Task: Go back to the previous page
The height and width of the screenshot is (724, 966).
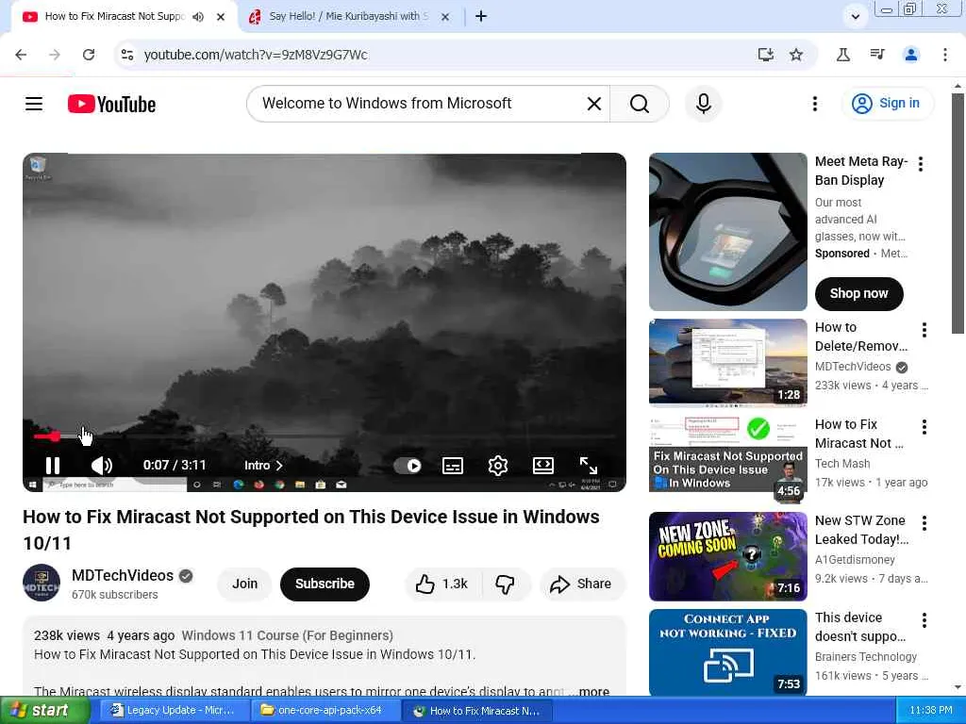Action: 21,55
